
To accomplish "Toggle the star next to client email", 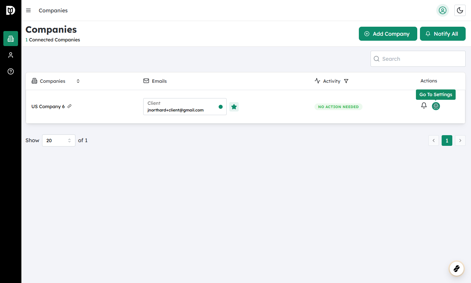I will (234, 107).
